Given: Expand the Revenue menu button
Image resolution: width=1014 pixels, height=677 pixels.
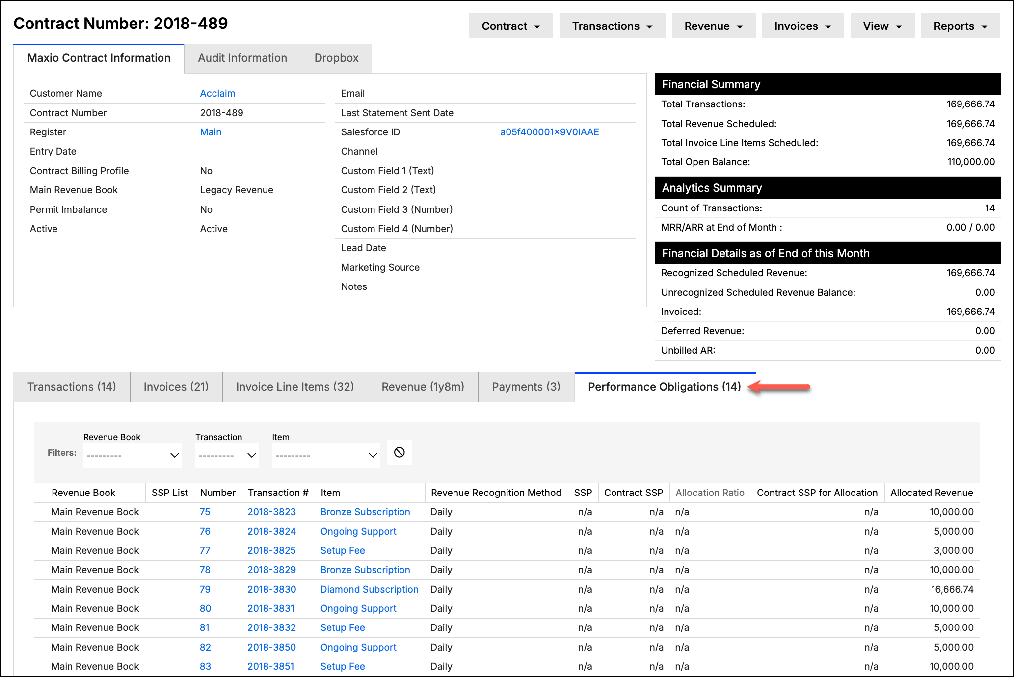Looking at the screenshot, I should coord(714,26).
